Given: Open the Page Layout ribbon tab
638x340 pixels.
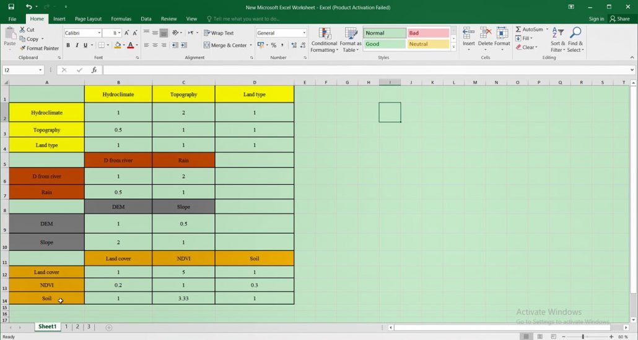Looking at the screenshot, I should pos(88,19).
